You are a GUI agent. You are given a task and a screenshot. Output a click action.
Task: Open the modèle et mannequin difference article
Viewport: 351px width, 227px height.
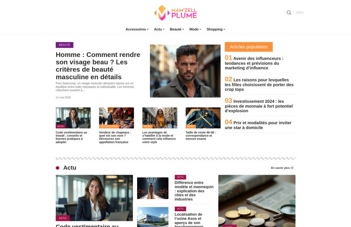click(x=194, y=191)
